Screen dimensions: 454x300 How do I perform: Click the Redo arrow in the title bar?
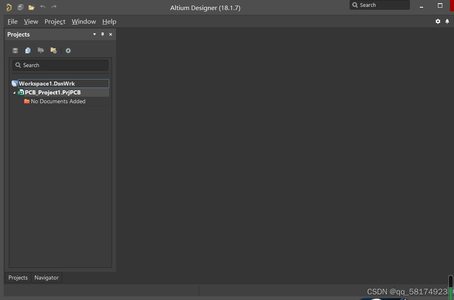[54, 7]
